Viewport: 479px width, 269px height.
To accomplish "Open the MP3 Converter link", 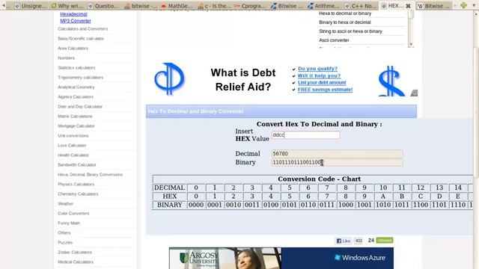I will (x=76, y=21).
